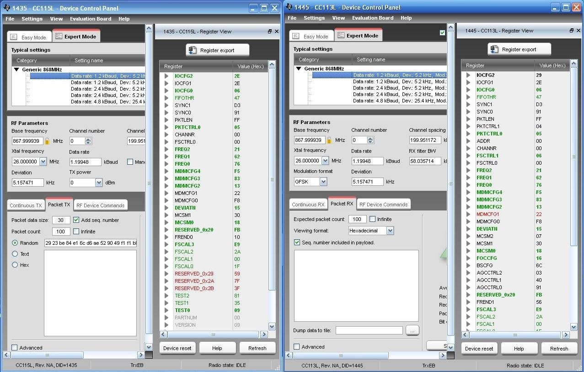Click the Easy Mode tab icon in CC113L window
The image size is (584, 372).
(x=296, y=36)
